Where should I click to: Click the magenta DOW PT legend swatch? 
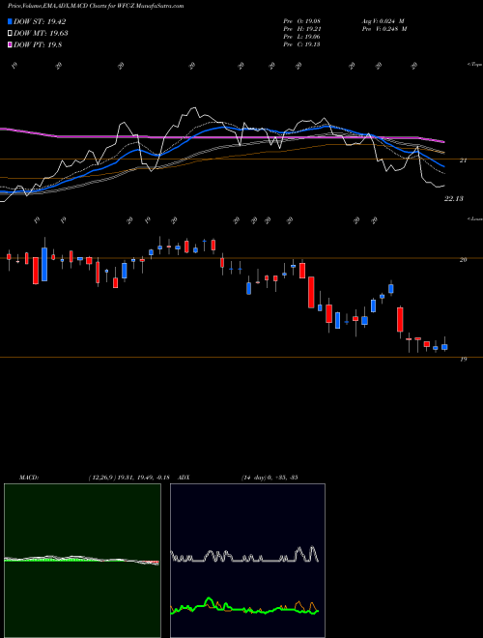click(11, 45)
